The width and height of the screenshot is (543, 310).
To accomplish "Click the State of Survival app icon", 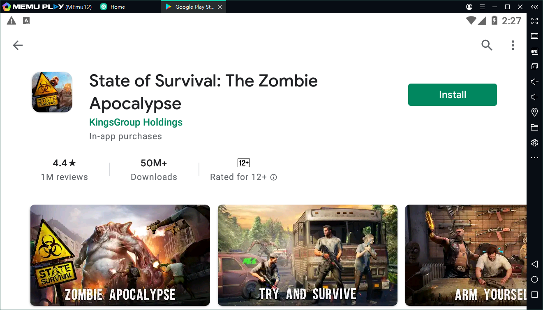I will pyautogui.click(x=52, y=92).
